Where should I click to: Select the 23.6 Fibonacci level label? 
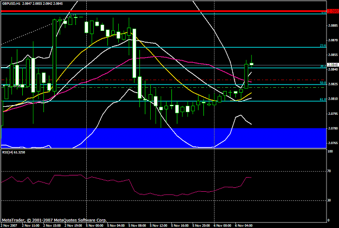click(x=323, y=45)
